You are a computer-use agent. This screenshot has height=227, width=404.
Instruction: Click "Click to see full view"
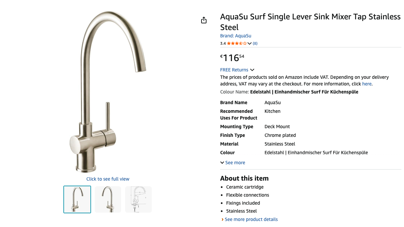pos(108,179)
